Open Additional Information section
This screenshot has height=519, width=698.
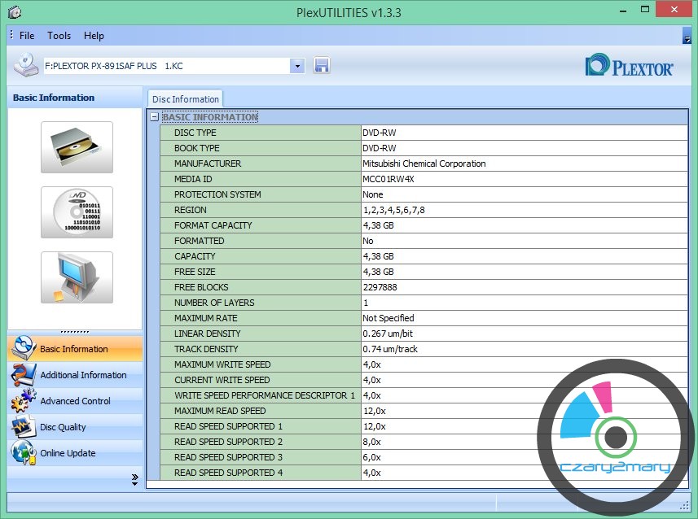tap(83, 375)
